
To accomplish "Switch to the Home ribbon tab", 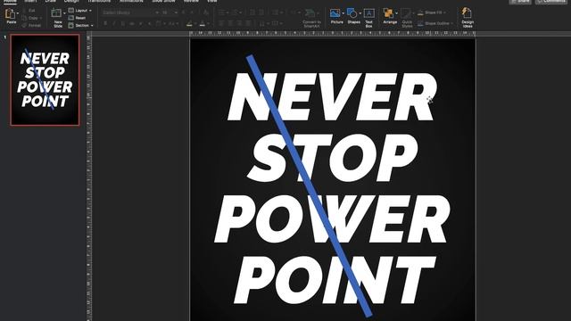I will pos(10,1).
